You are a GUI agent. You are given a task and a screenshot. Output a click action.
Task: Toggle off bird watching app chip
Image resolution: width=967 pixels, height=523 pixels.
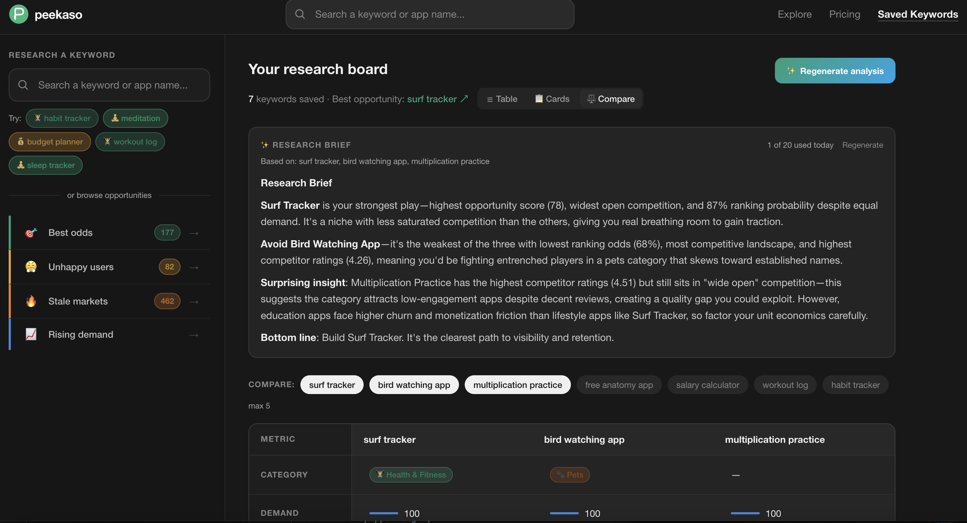click(414, 385)
